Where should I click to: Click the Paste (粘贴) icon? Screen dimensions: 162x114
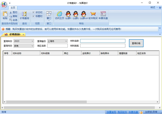tap(5, 14)
